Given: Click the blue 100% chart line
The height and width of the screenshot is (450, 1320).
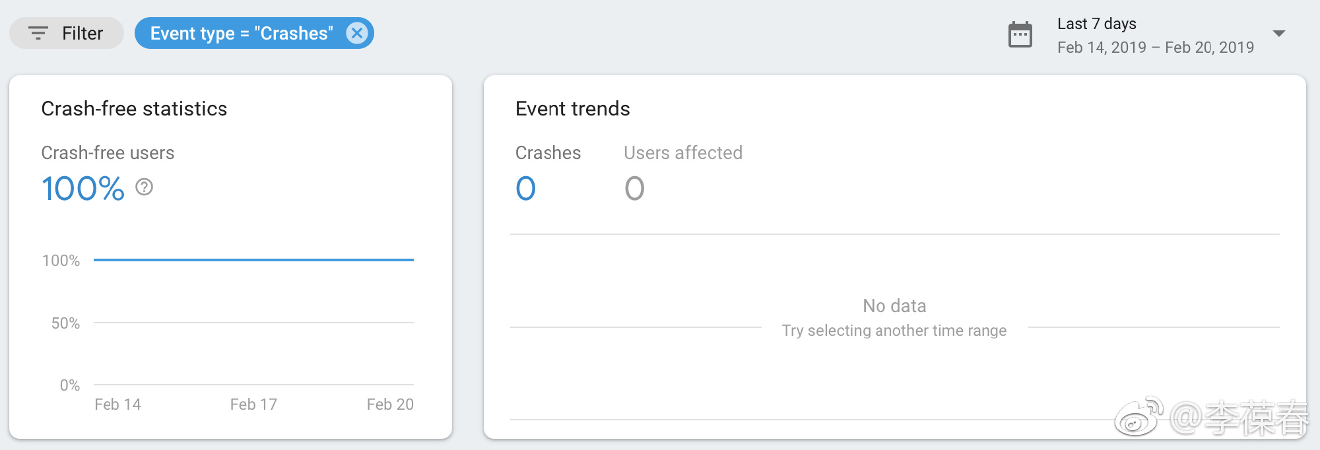Looking at the screenshot, I should 253,260.
